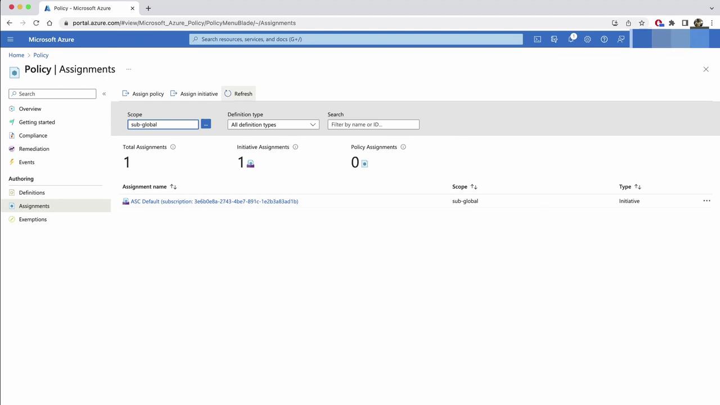720x405 pixels.
Task: Click the browser Back arrow
Action: tap(10, 23)
